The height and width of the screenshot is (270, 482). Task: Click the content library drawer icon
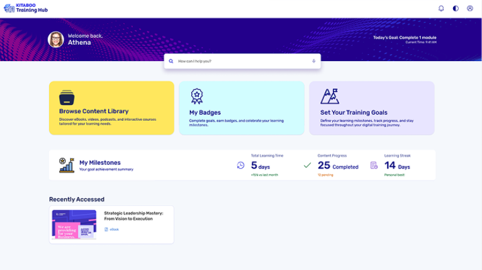[67, 98]
